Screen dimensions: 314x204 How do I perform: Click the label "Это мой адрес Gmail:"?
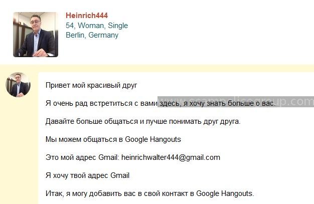coord(82,157)
